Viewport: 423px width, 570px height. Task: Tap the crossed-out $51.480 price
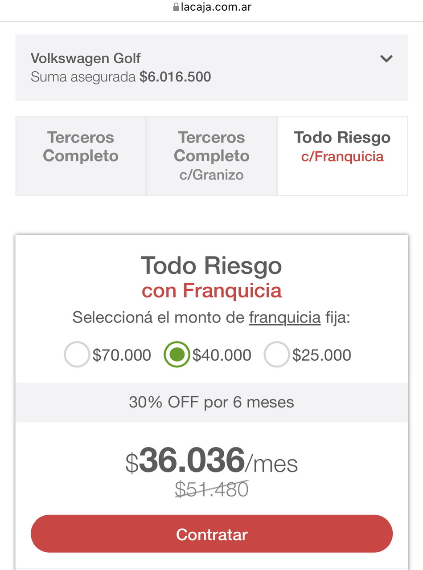pyautogui.click(x=212, y=489)
